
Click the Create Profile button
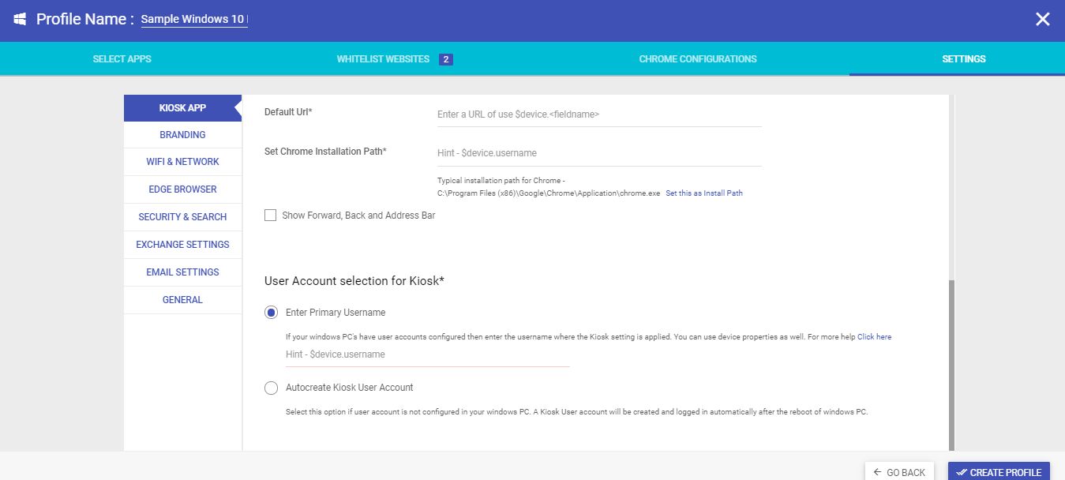coord(999,472)
